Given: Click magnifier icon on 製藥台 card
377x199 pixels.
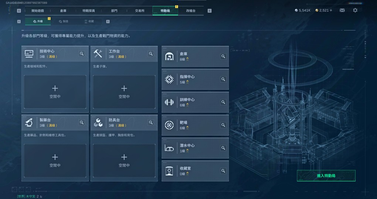Looking at the screenshot, I should [82, 122].
